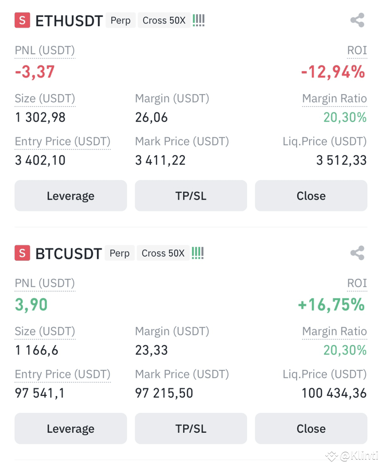Screen dimensions: 382x466
Task: Close the ETHUSDT position
Action: click(311, 196)
